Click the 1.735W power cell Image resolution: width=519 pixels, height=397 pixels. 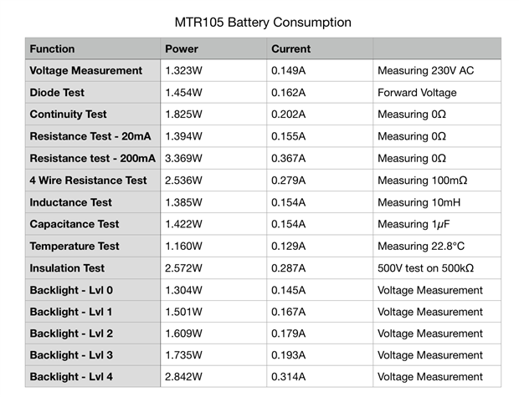point(183,355)
